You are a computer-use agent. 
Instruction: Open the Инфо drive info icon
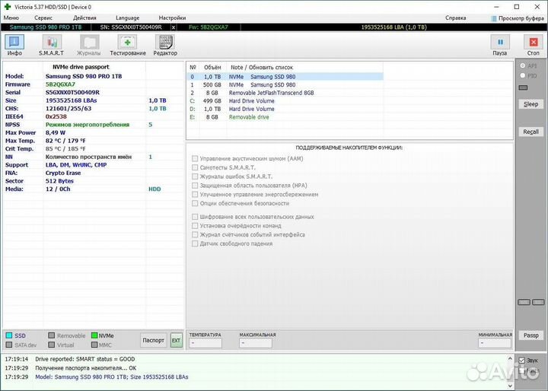[14, 45]
